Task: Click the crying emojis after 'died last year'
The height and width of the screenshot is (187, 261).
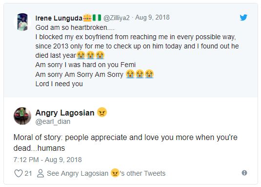Action: pos(90,55)
